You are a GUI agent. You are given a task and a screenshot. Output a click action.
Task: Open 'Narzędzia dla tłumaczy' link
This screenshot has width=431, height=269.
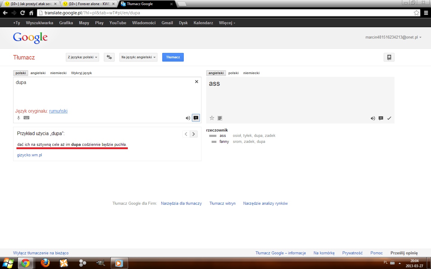pos(181,203)
